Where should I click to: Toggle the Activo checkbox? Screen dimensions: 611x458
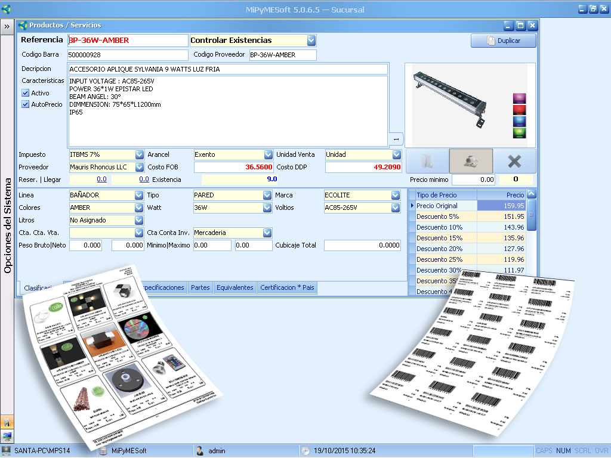click(25, 92)
